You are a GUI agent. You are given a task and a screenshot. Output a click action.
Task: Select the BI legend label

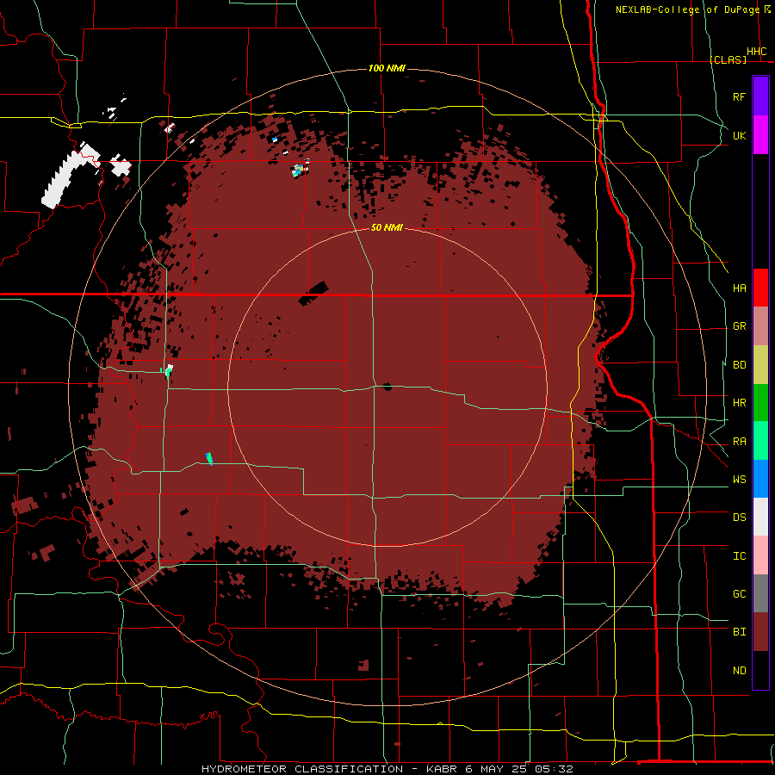[x=739, y=632]
